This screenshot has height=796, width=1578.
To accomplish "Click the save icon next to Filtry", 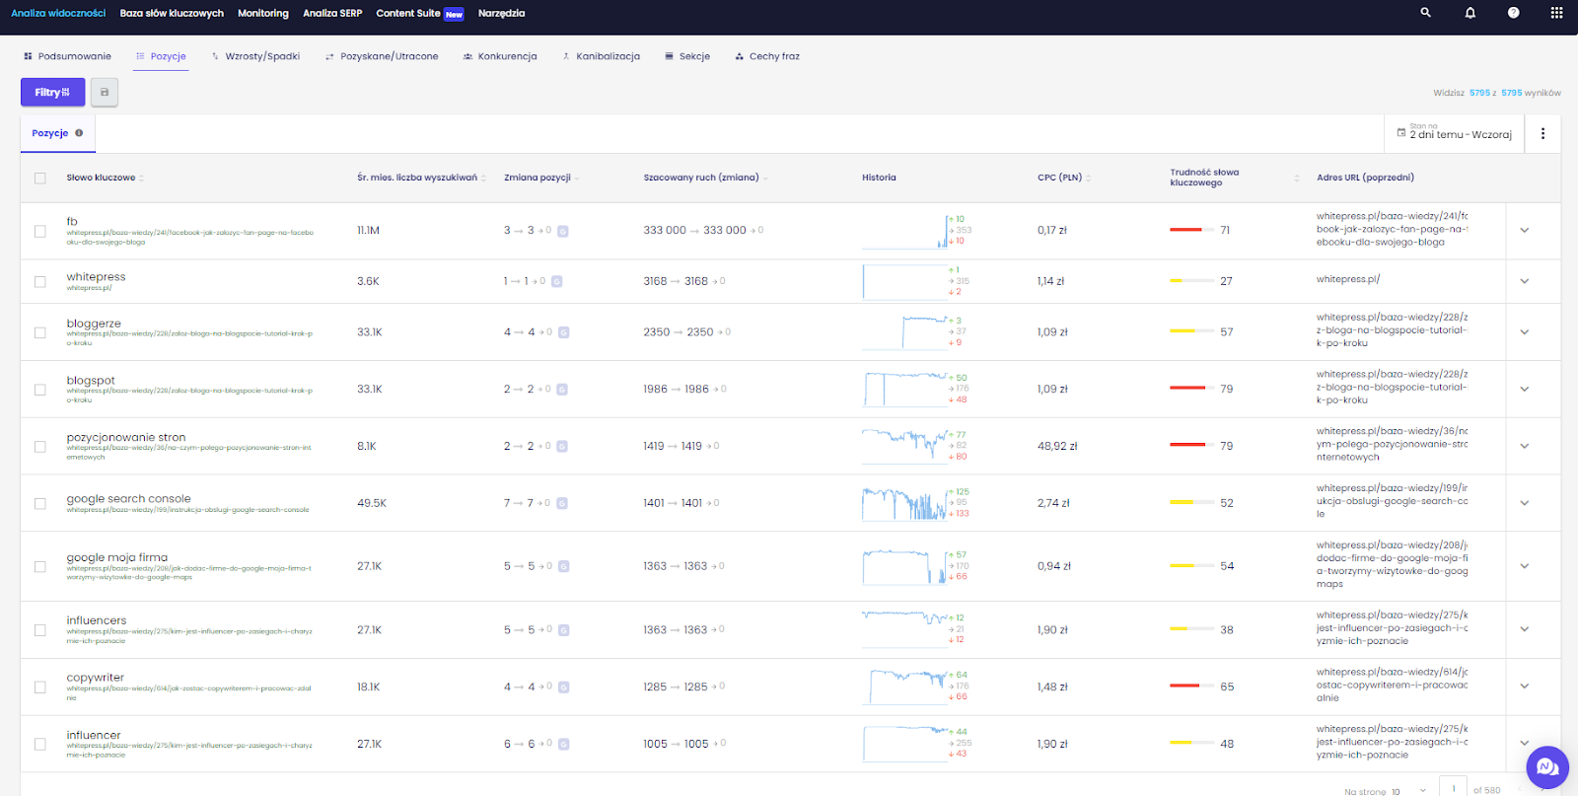I will pyautogui.click(x=105, y=93).
